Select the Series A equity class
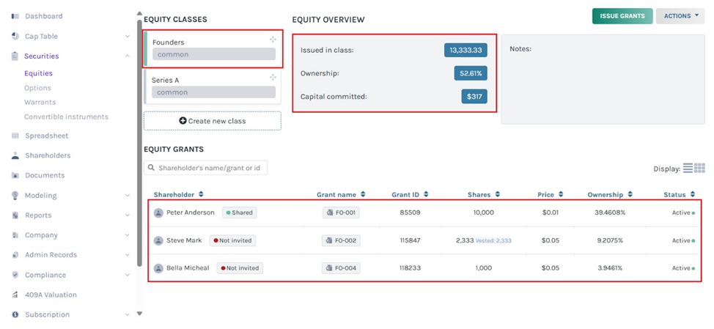The width and height of the screenshot is (714, 329). [212, 86]
